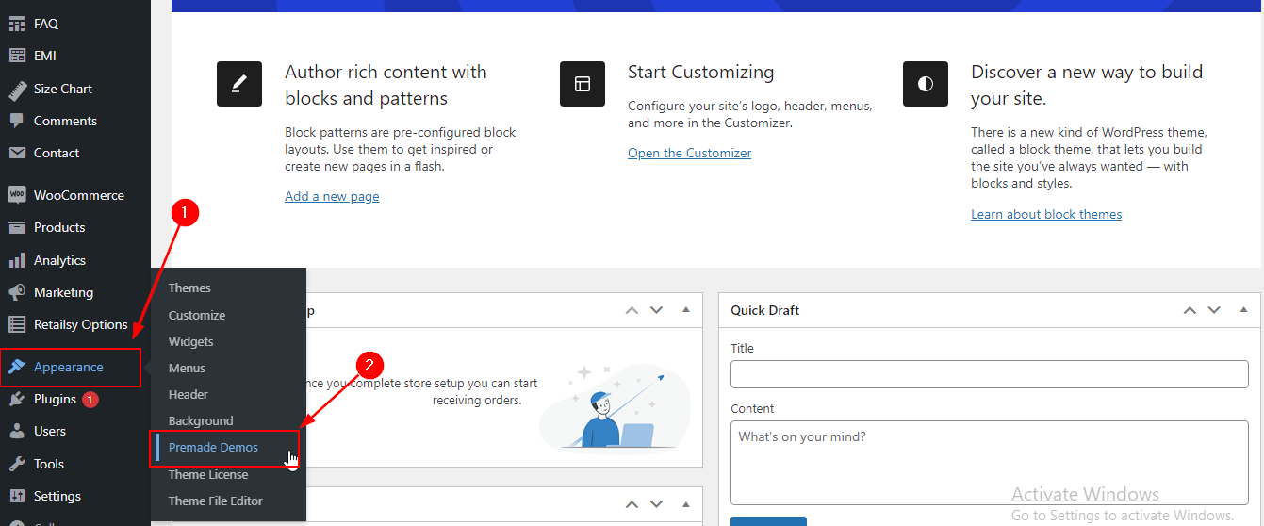Click the FAQ sidebar icon

pos(17,24)
